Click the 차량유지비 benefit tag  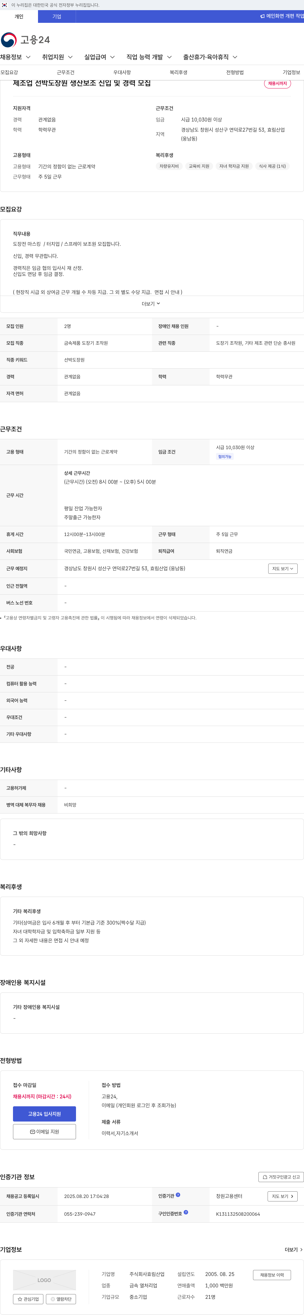[x=169, y=166]
